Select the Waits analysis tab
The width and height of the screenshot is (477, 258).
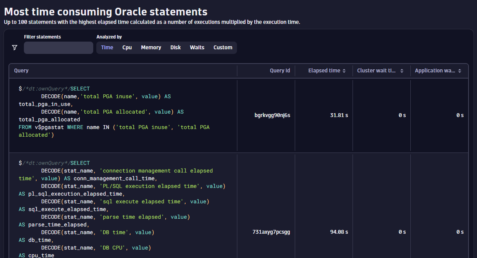[197, 48]
